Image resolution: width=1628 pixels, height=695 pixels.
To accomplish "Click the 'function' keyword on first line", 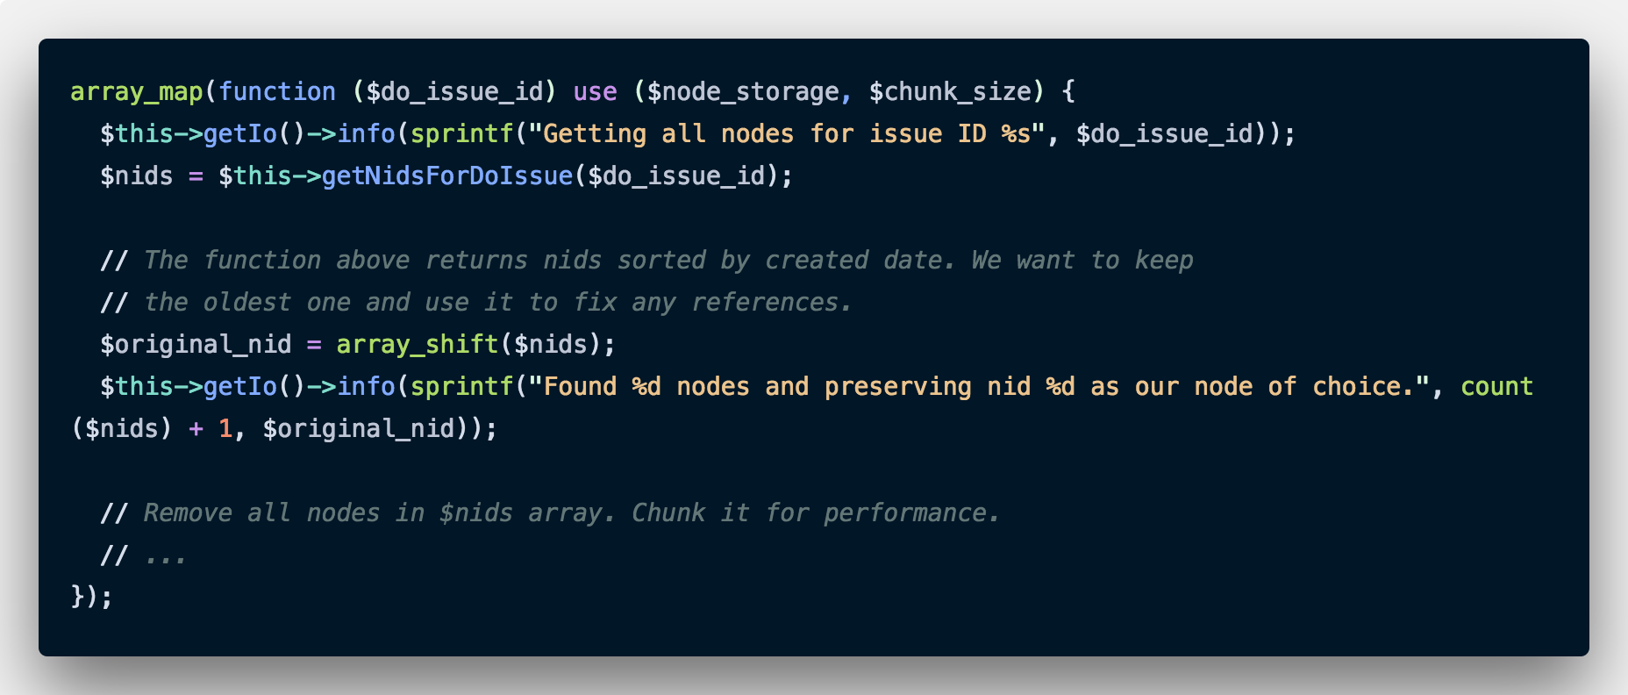I will click(x=277, y=91).
